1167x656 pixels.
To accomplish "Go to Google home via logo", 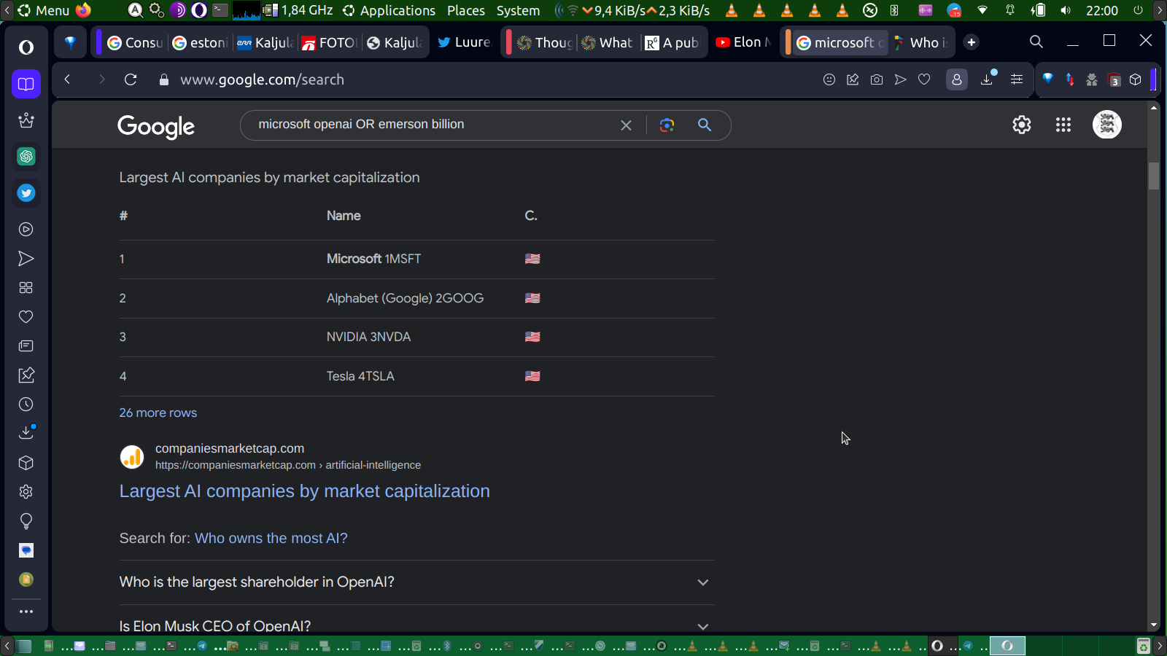I will coord(156,126).
